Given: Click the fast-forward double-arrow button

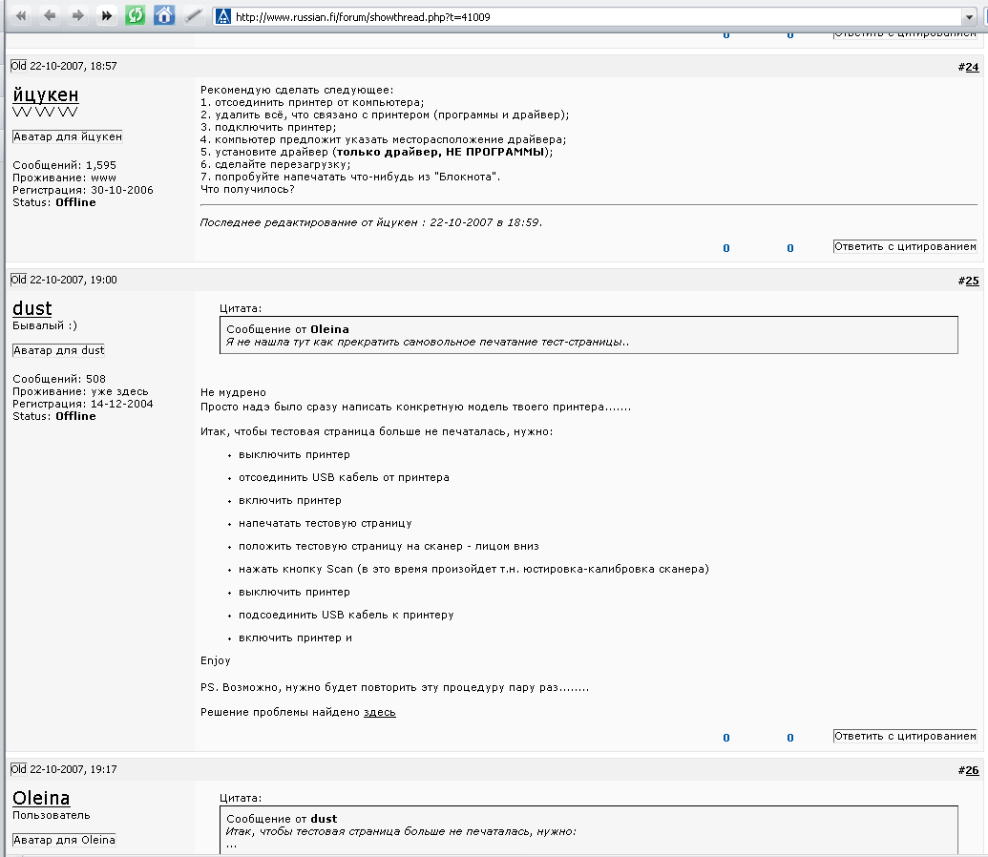Looking at the screenshot, I should click(107, 16).
